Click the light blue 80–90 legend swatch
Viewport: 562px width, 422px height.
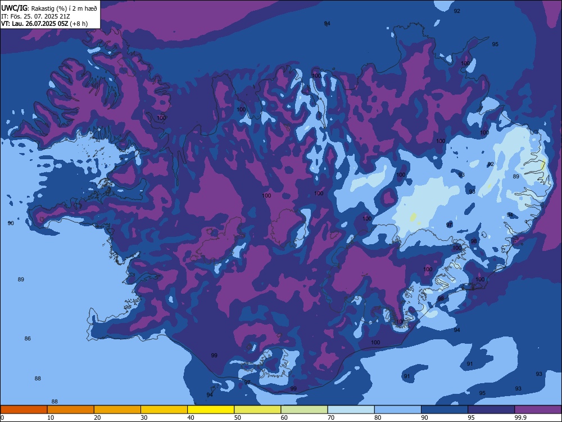[398, 410]
